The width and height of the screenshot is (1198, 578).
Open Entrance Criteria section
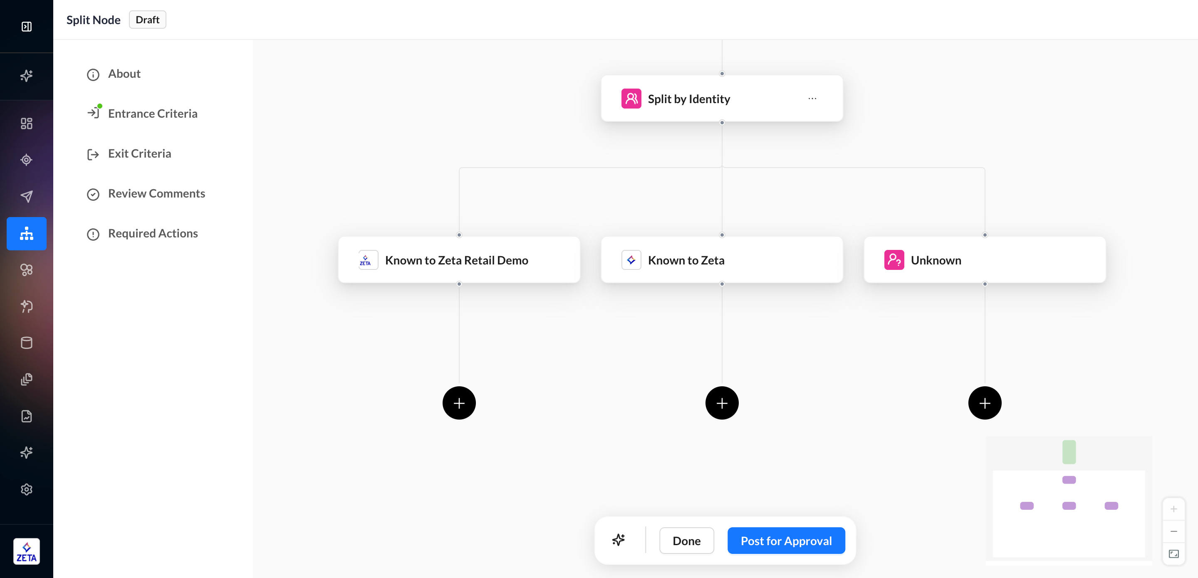[x=152, y=114]
